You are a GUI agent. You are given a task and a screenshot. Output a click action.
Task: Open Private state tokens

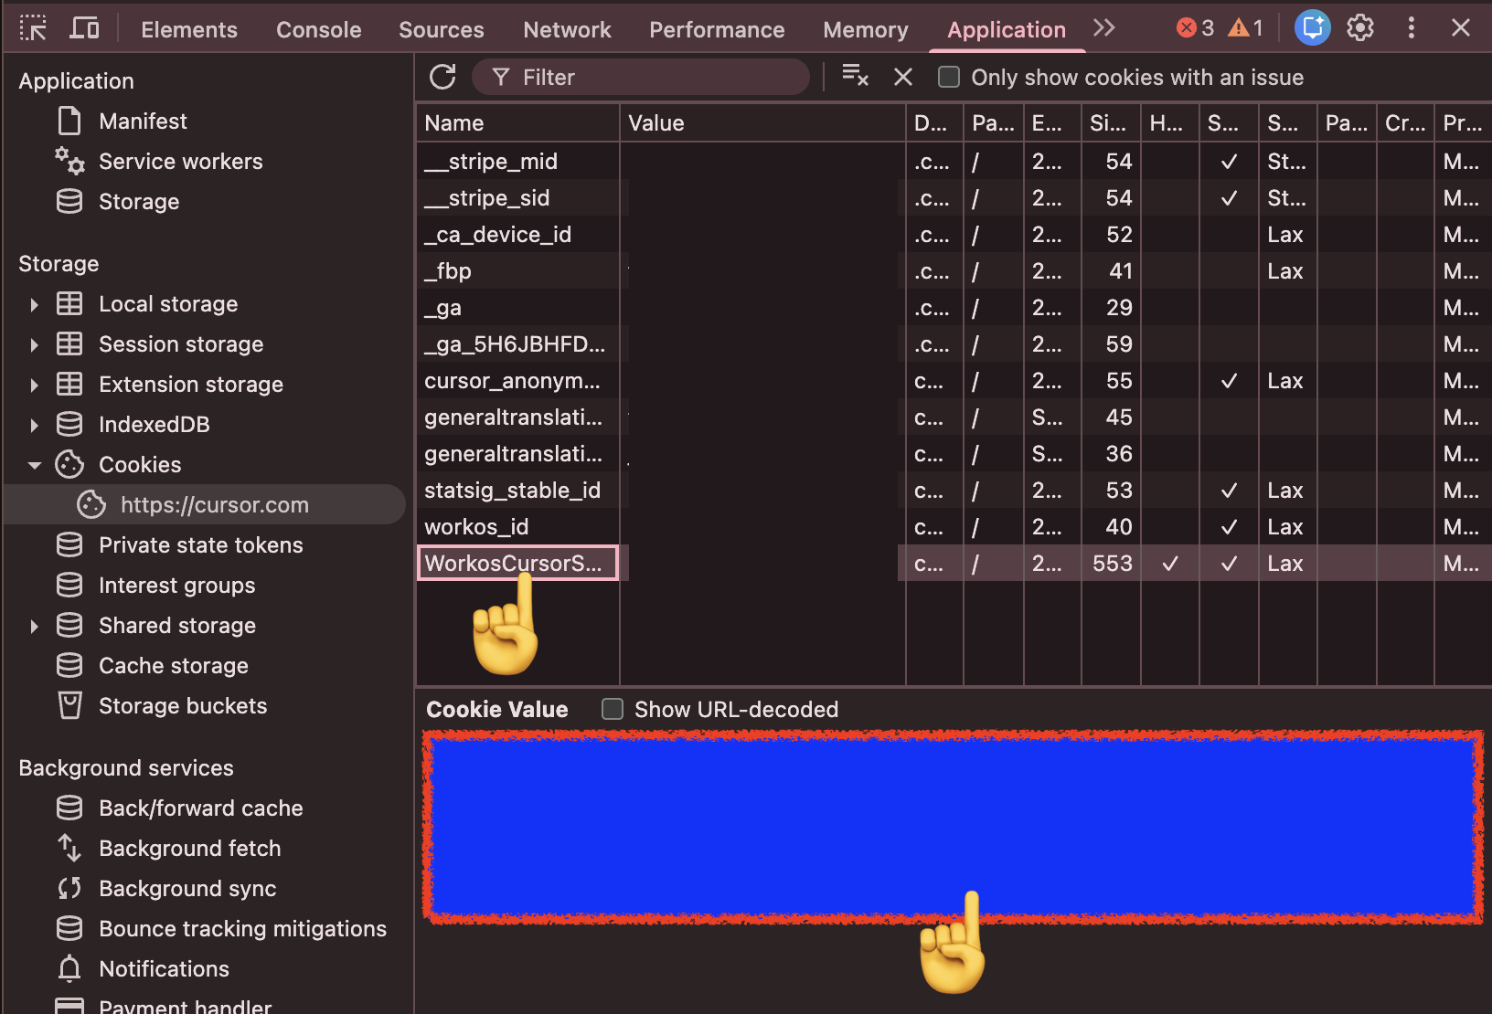click(200, 544)
